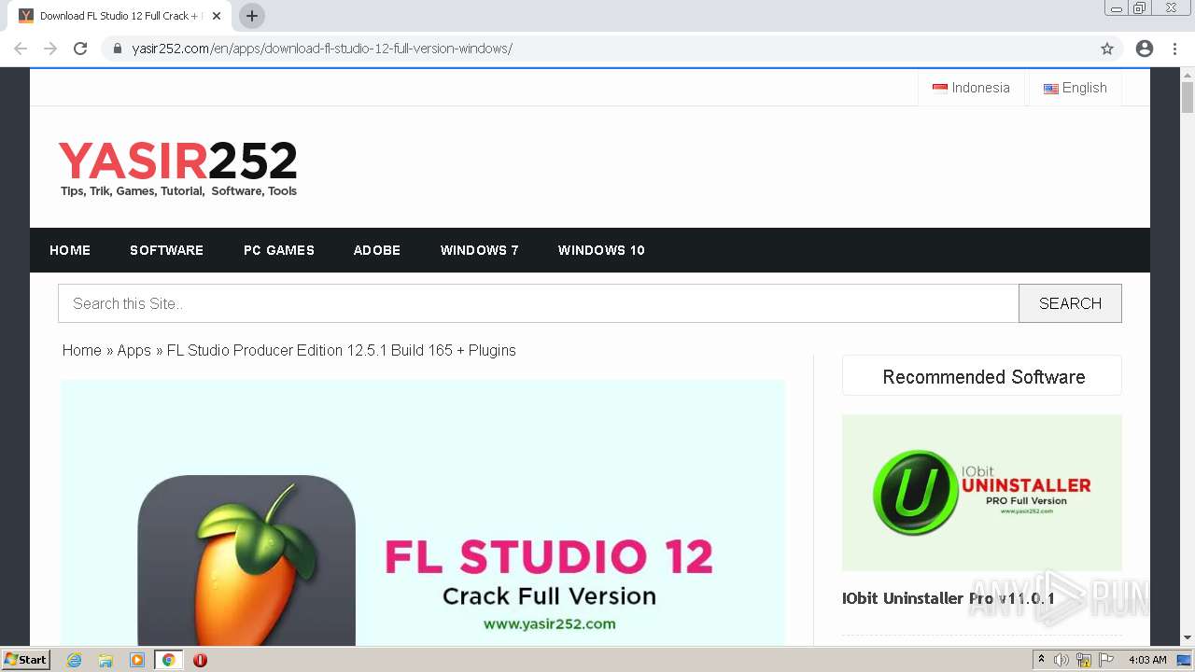Click the Show Desktop tray button
The image size is (1195, 672).
pyautogui.click(x=1185, y=660)
